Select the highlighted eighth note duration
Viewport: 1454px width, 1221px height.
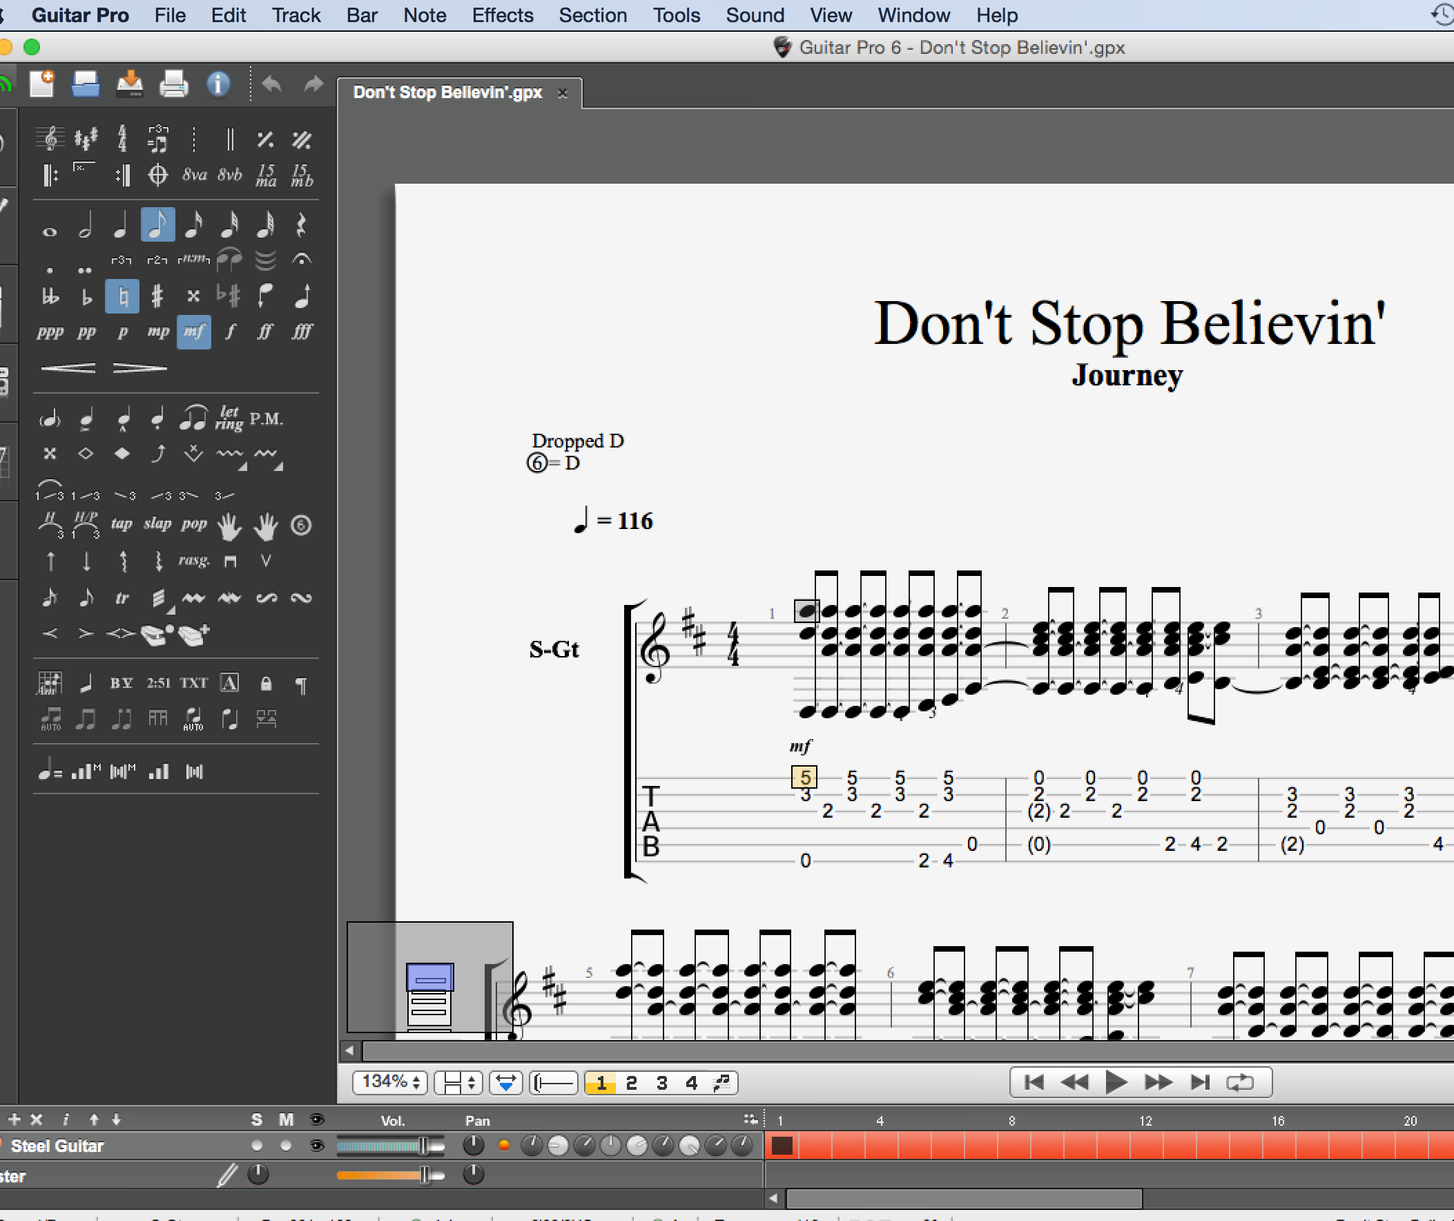pos(157,224)
